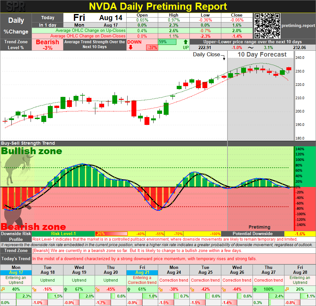
Task: Click the green 2.4% bar under Aug 27
Action: 276,296
